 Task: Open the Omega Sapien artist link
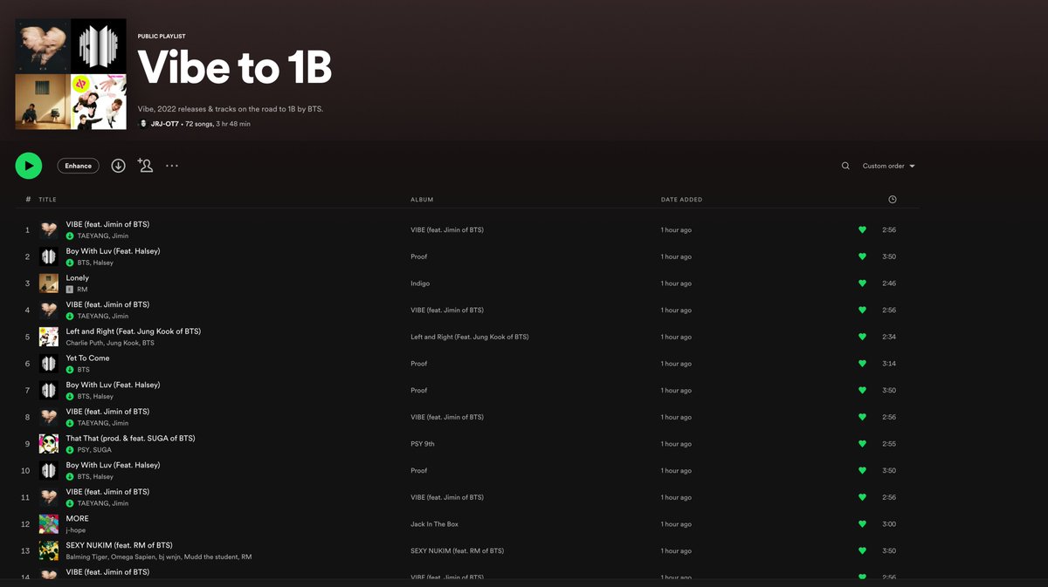[x=132, y=557]
